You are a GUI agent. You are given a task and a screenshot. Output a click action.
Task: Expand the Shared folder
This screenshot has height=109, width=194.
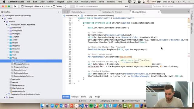[x=5, y=97]
